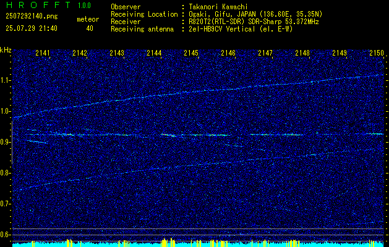
Task: Click the 0.7 kHz axis label
Action: coord(6,204)
